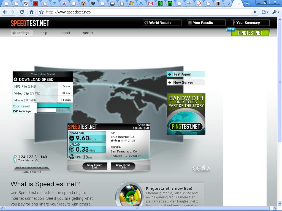Click the vertical scrollbar up arrow
Image resolution: width=282 pixels, height=211 pixels.
click(280, 20)
